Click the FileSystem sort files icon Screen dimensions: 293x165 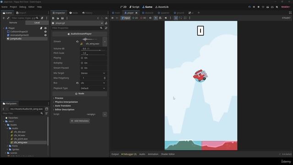[47, 113]
